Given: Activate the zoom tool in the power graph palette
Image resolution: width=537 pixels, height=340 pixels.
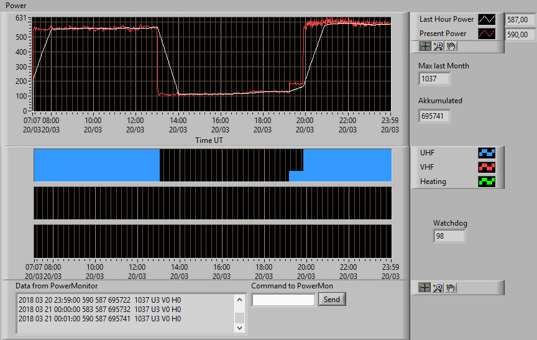Looking at the screenshot, I should point(438,46).
